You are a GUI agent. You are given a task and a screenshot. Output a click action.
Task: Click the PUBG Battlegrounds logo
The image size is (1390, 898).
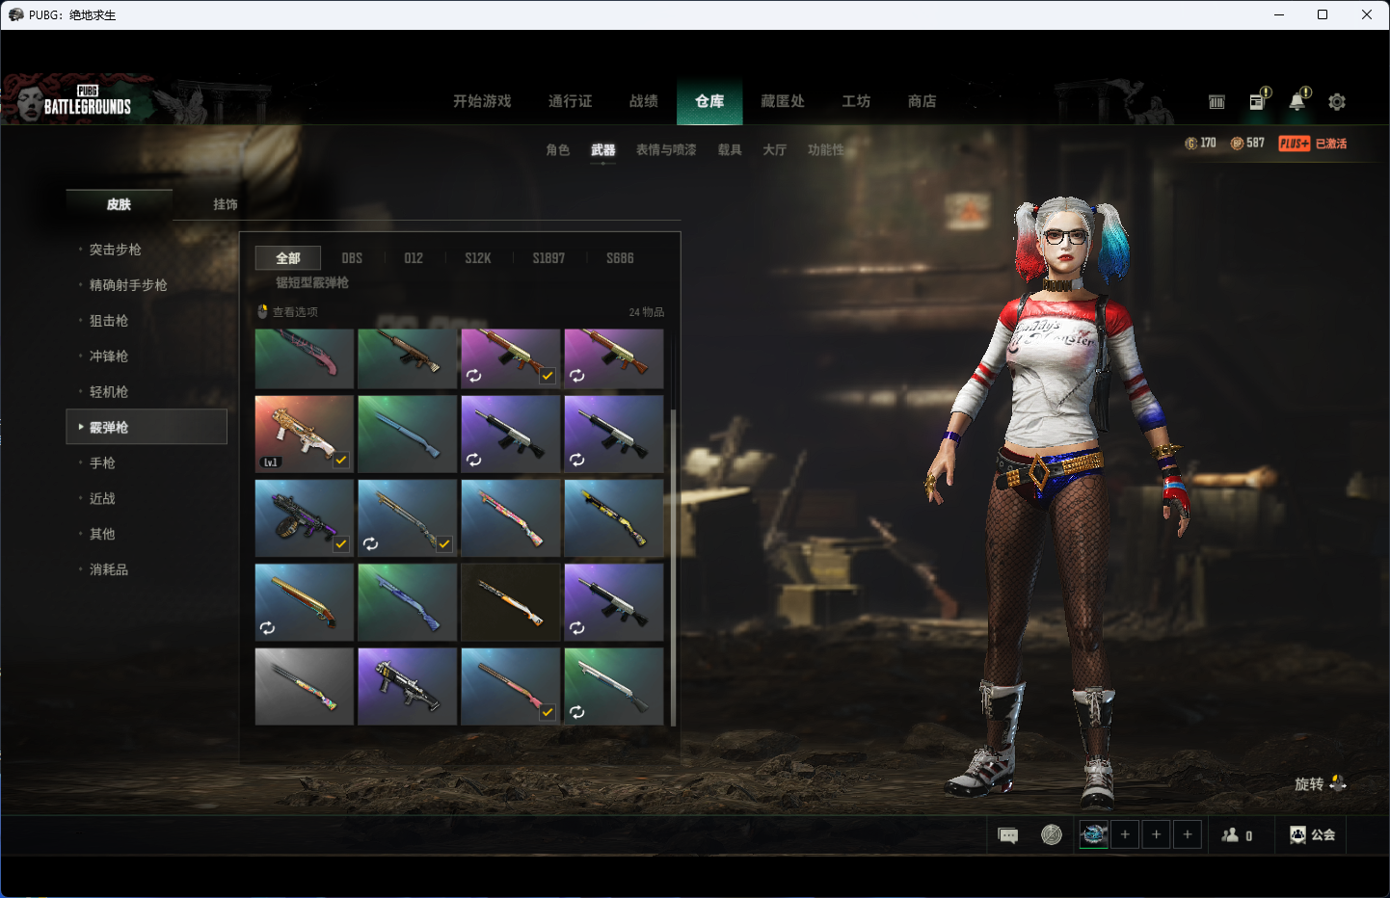point(87,101)
